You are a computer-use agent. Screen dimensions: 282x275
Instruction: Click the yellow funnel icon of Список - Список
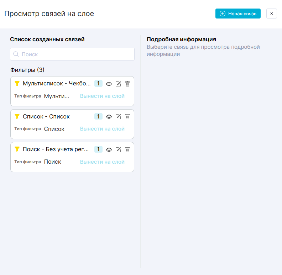click(x=17, y=116)
